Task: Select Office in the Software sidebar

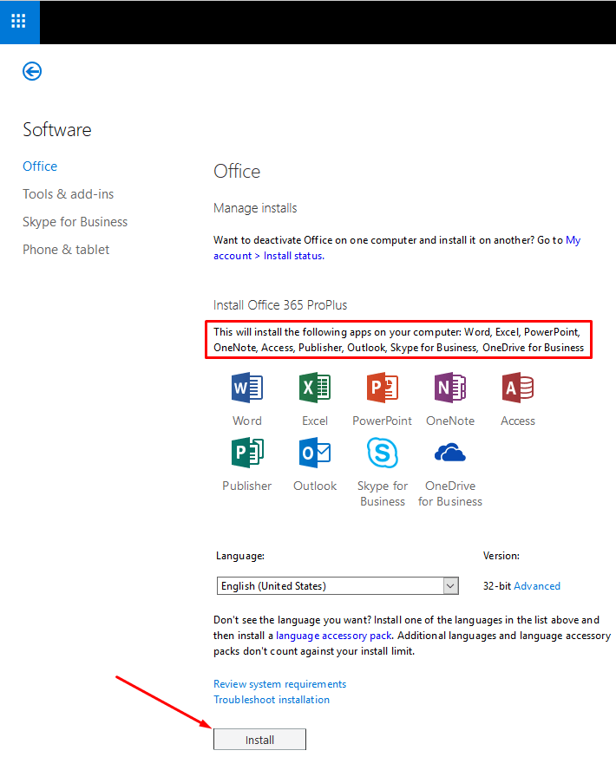Action: 40,166
